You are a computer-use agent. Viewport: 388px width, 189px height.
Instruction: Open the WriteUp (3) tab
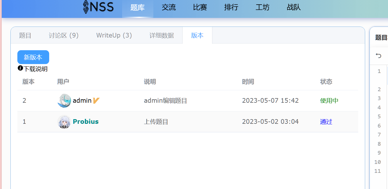(114, 35)
